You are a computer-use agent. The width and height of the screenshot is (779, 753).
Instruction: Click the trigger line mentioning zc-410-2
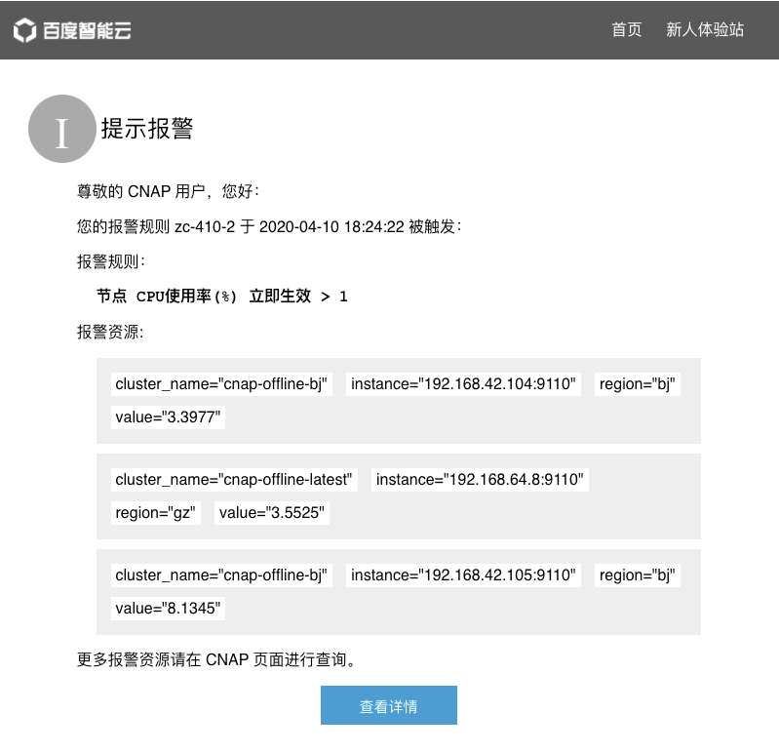point(269,227)
